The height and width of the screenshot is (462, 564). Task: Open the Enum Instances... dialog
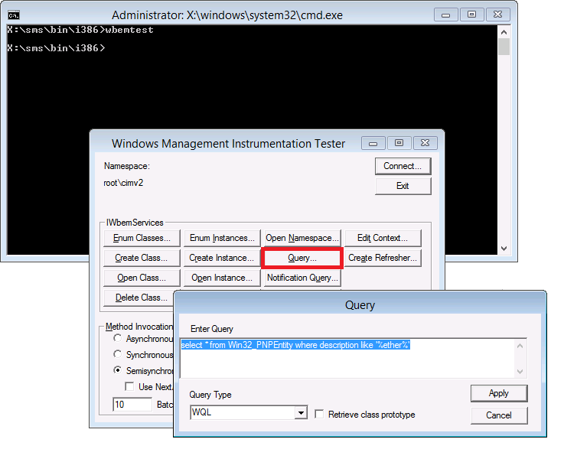click(222, 238)
